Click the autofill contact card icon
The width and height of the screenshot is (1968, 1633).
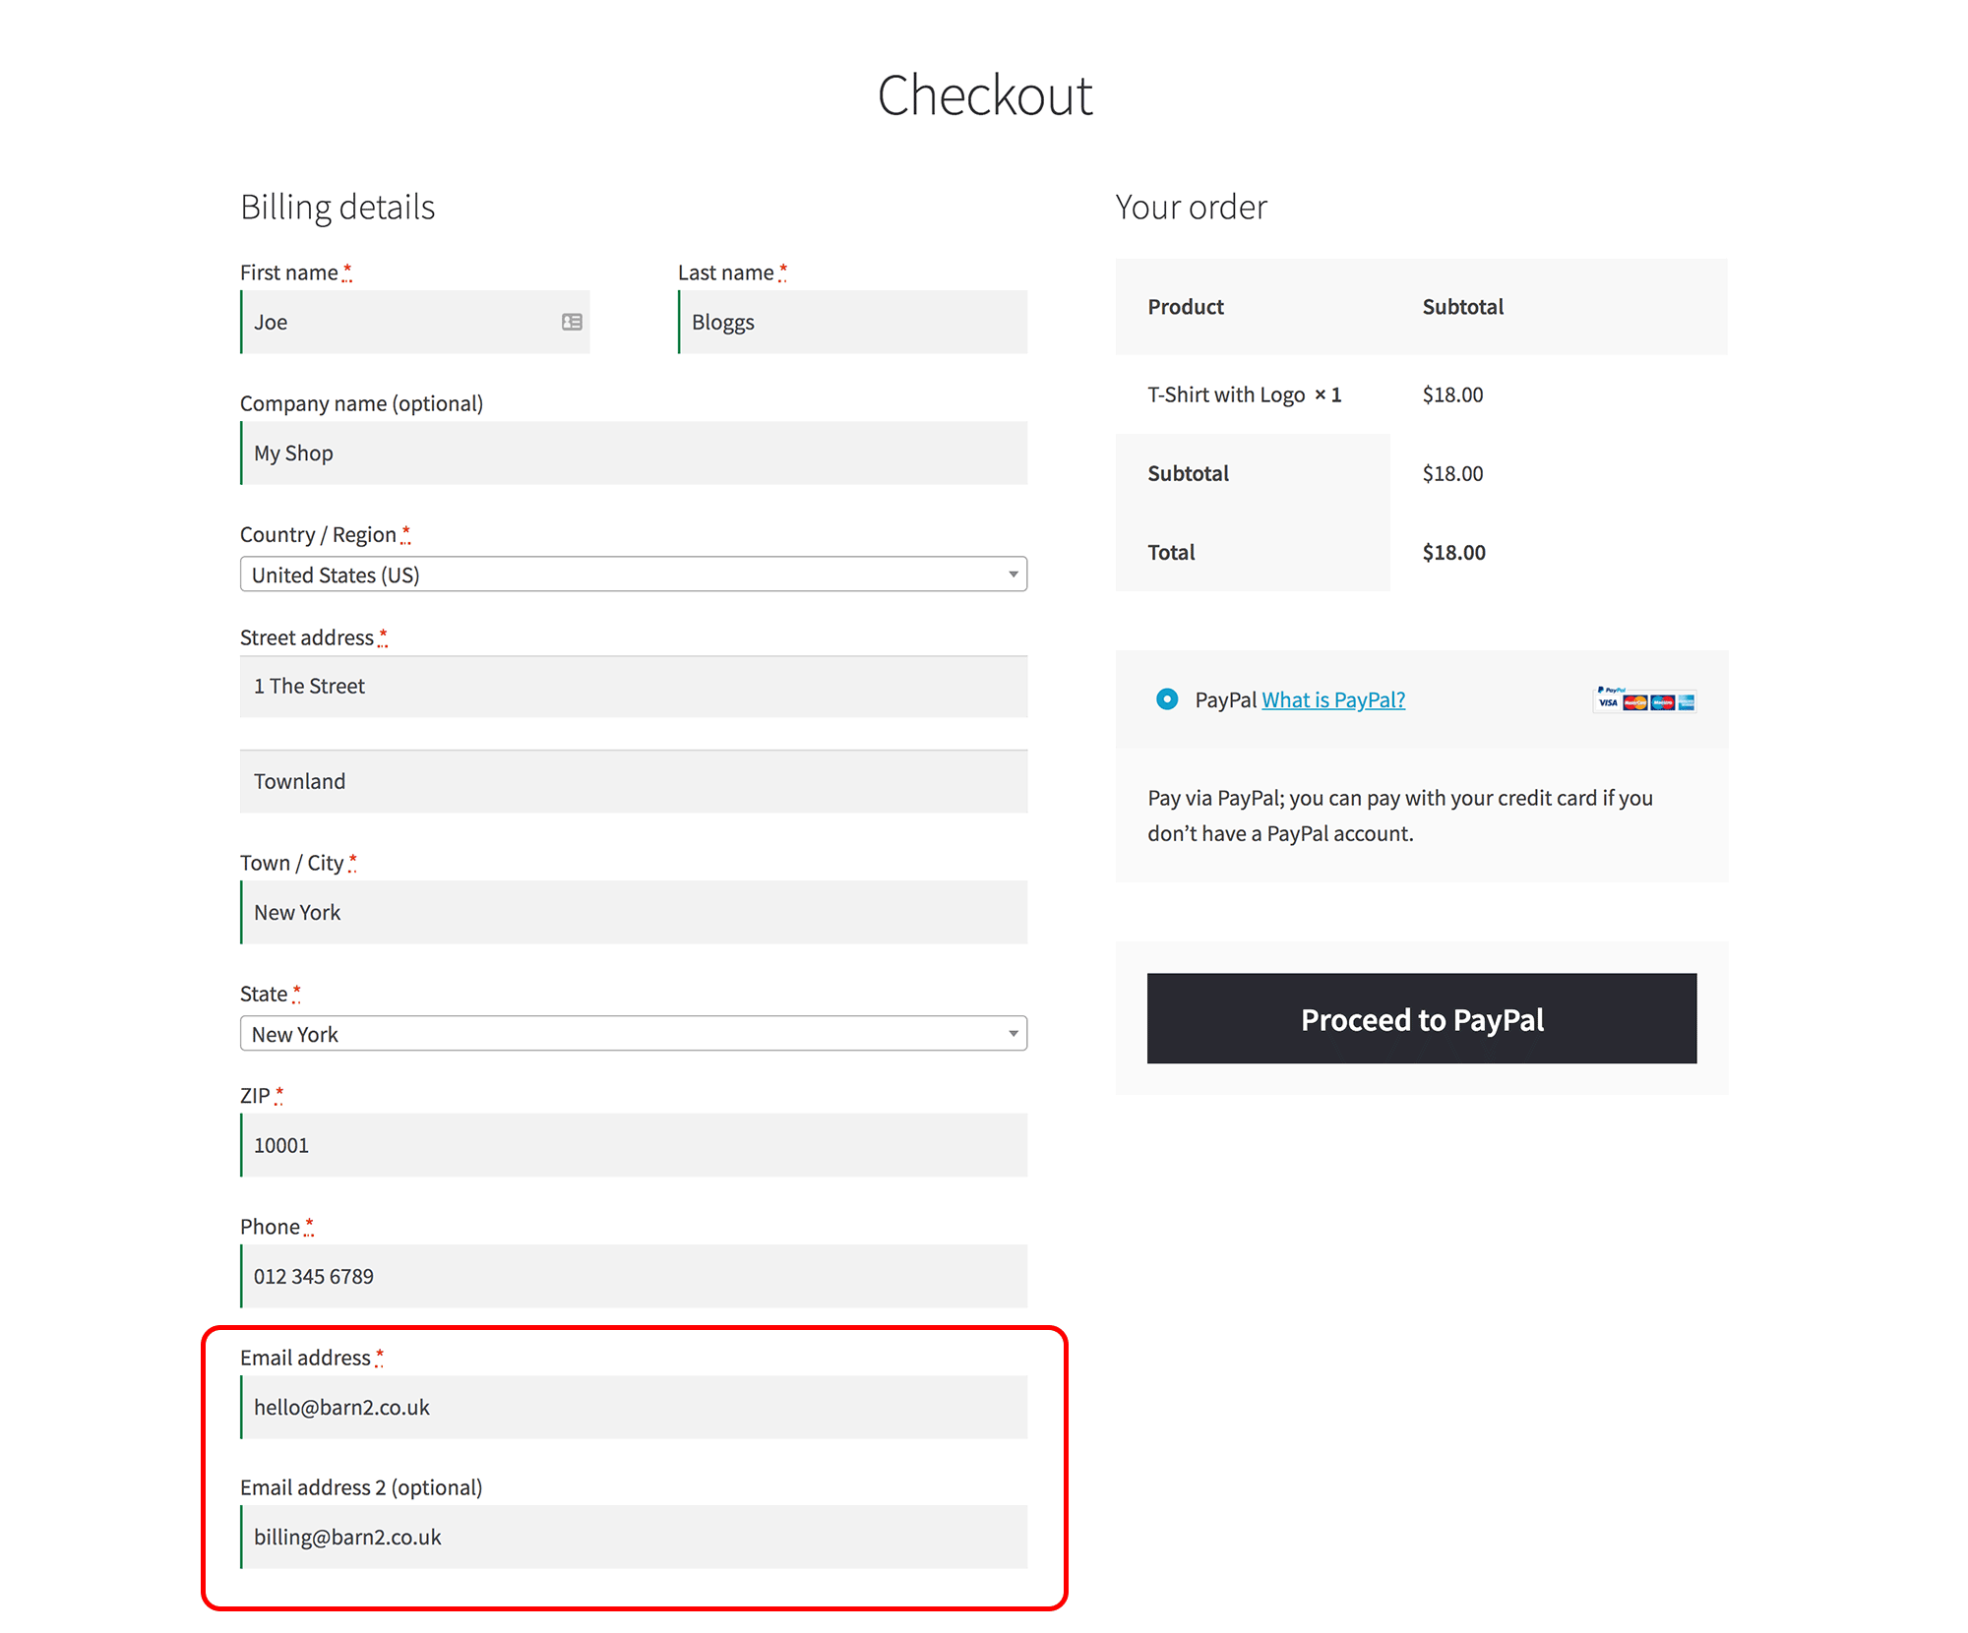coord(572,322)
